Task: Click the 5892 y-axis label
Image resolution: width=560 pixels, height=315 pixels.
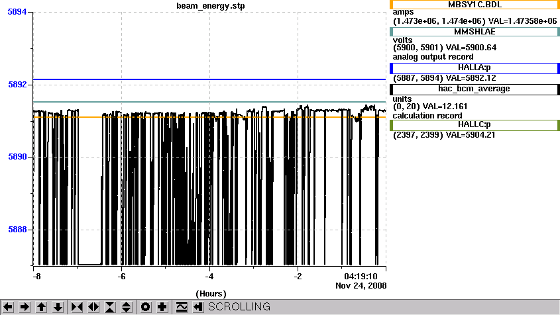Action: click(x=17, y=85)
